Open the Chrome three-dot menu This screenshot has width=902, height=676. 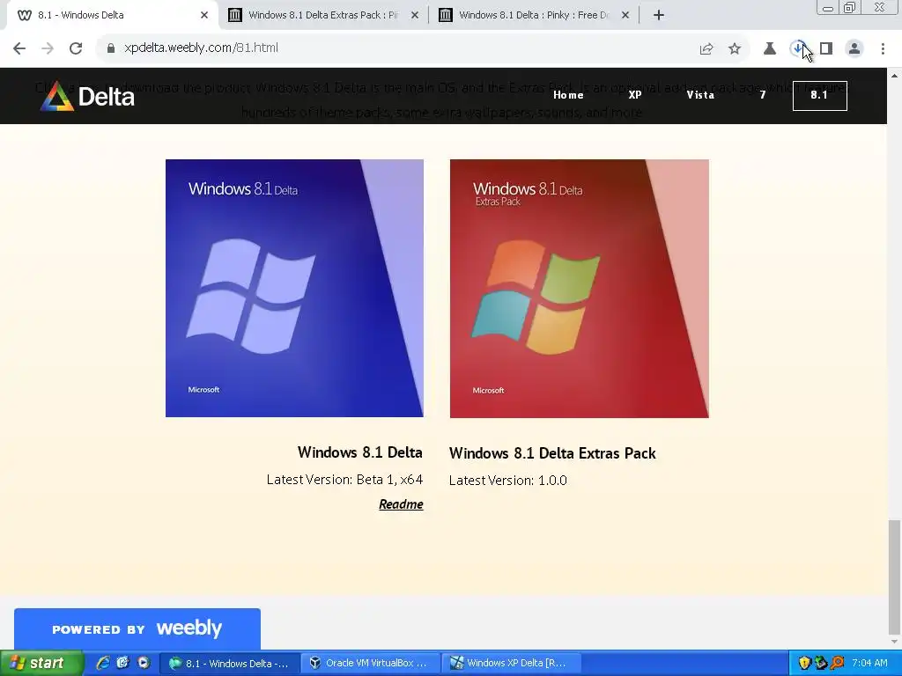[883, 49]
